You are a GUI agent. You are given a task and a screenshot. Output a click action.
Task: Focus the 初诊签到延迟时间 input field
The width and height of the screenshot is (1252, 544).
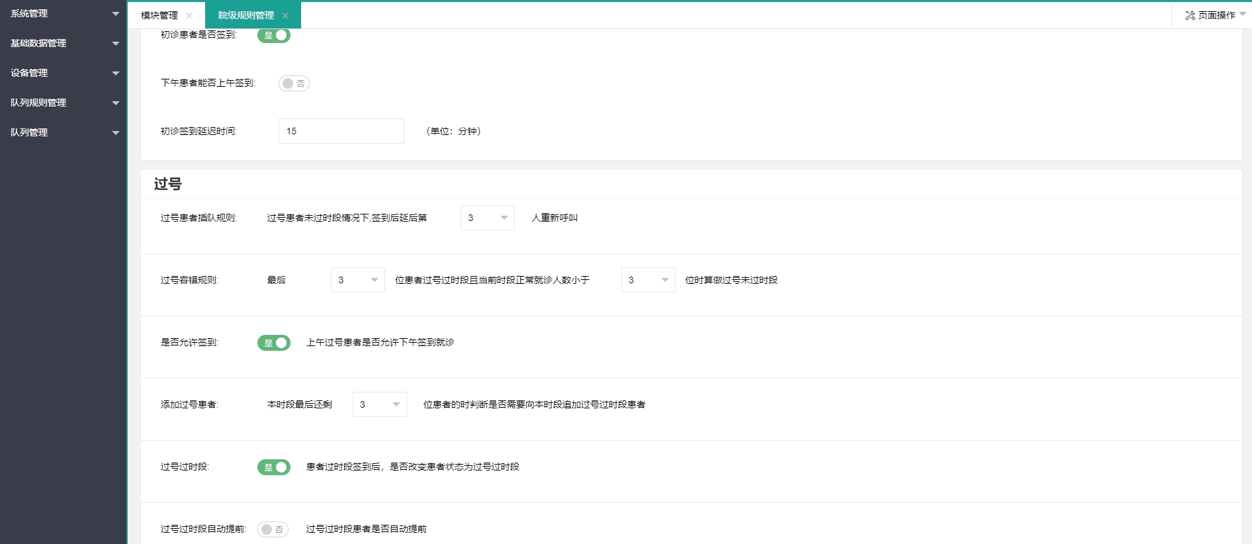341,131
